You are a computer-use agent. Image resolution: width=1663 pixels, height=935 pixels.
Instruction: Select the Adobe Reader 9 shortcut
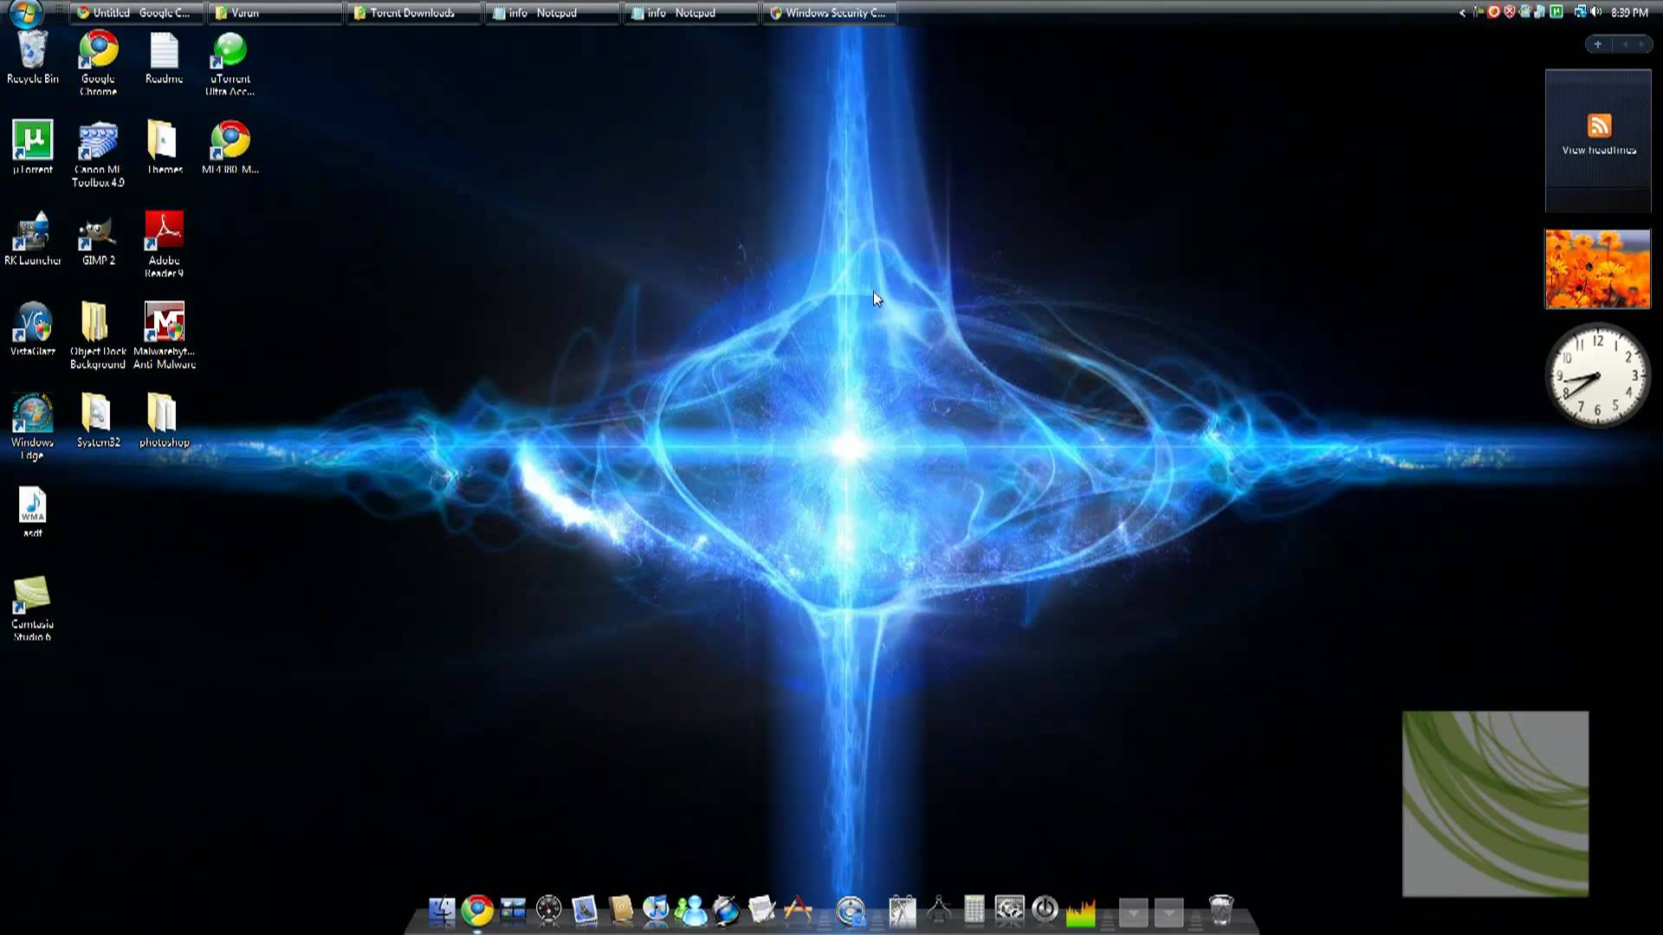164,245
